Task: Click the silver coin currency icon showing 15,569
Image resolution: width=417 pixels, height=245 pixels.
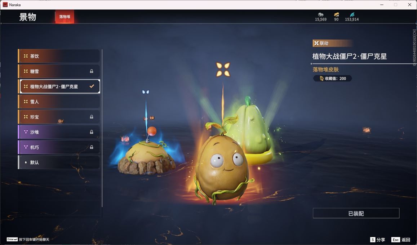Action: (x=321, y=15)
